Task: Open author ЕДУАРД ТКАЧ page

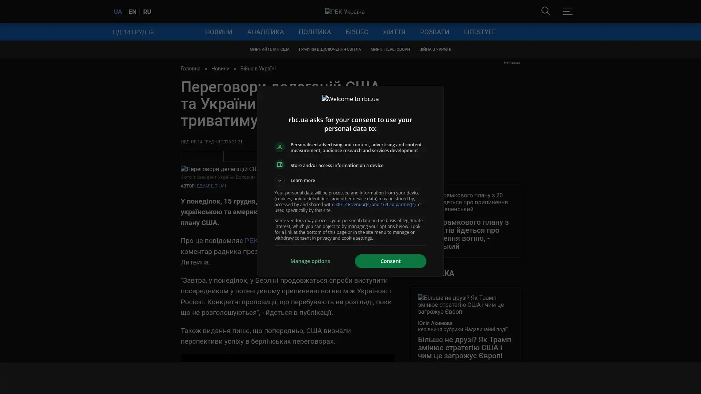Action: coord(211,186)
